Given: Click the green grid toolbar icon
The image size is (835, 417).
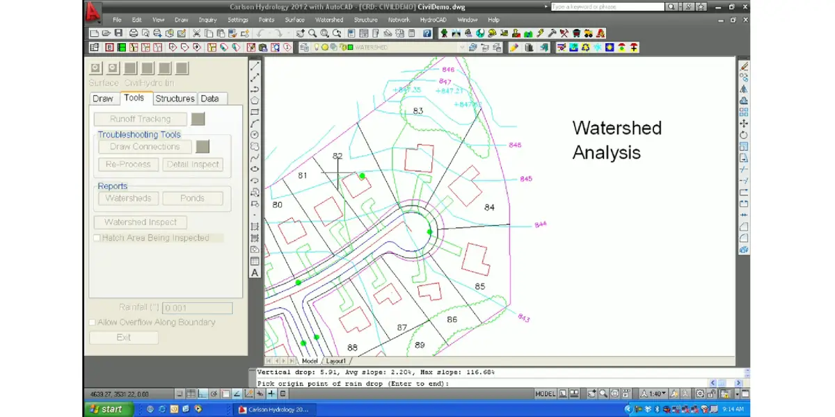Looking at the screenshot, I should 122,47.
